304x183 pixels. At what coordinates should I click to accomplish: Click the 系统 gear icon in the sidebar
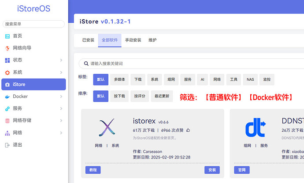pos(7,72)
